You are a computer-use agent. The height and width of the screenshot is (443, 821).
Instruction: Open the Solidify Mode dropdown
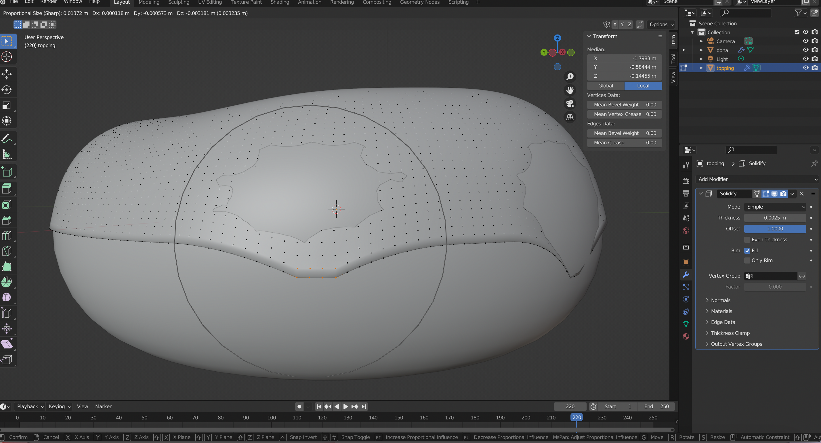tap(775, 207)
